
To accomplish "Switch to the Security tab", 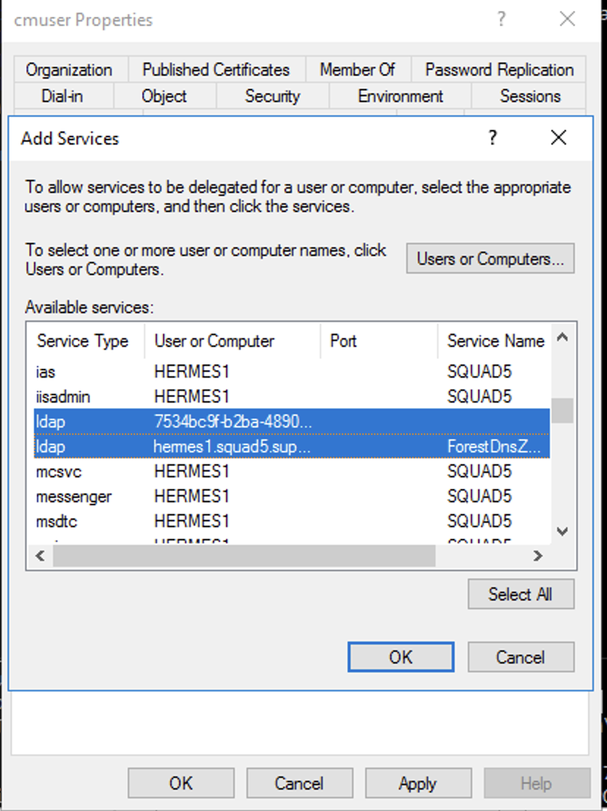I will (272, 96).
